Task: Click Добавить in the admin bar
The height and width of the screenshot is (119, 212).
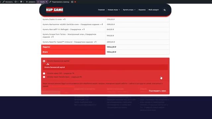Action: point(31,2)
